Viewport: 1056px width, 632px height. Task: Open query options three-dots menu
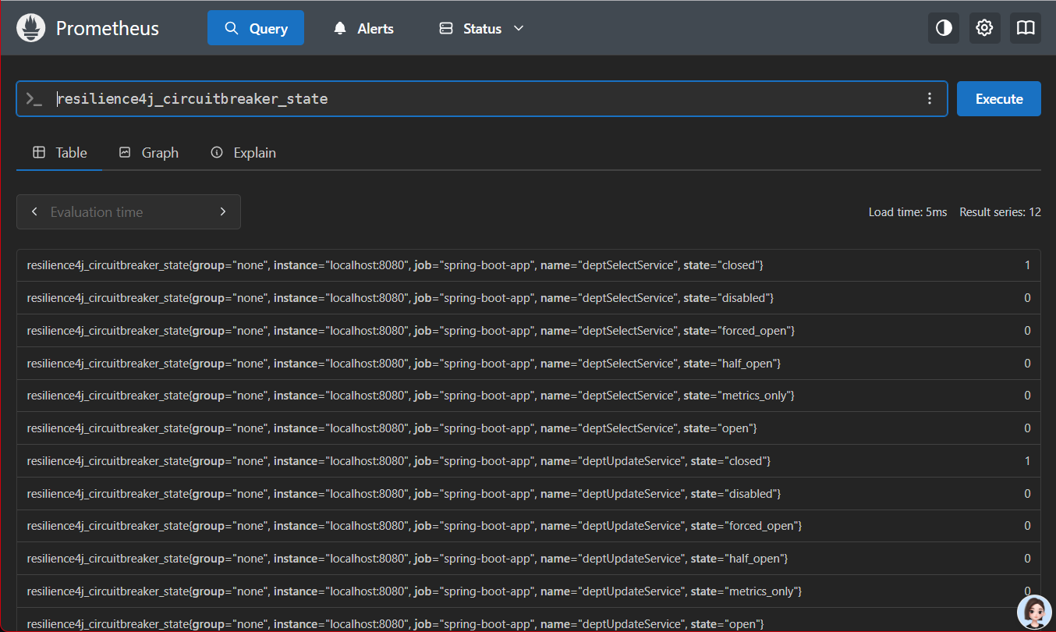(929, 98)
